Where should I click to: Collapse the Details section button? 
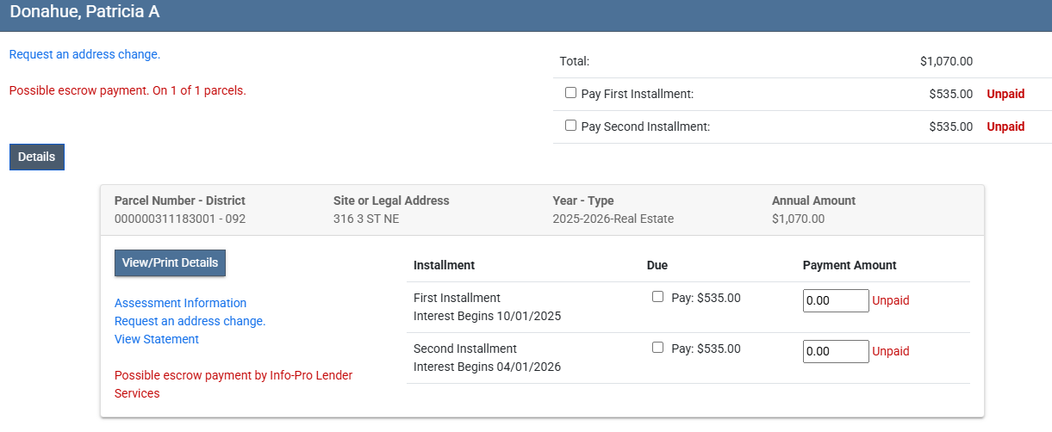(x=36, y=157)
